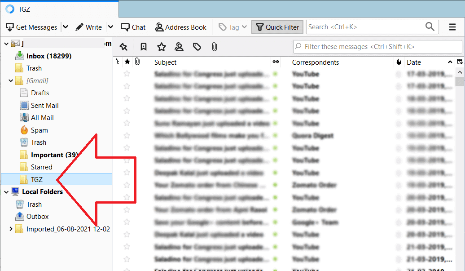Open the Sent Mail folder
Viewport: 465px width, 271px height.
point(44,105)
